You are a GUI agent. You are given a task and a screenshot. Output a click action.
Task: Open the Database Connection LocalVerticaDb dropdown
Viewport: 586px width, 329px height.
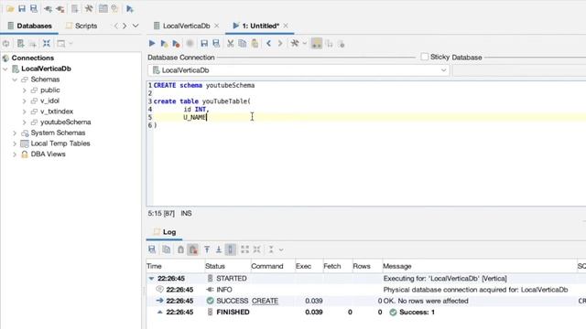[x=298, y=70]
